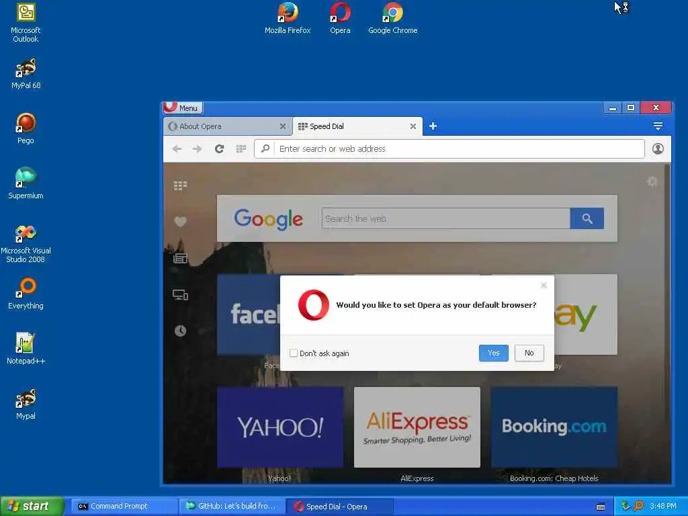The height and width of the screenshot is (516, 688).
Task: Open Bookmarks heart icon in sidebar
Action: click(180, 222)
